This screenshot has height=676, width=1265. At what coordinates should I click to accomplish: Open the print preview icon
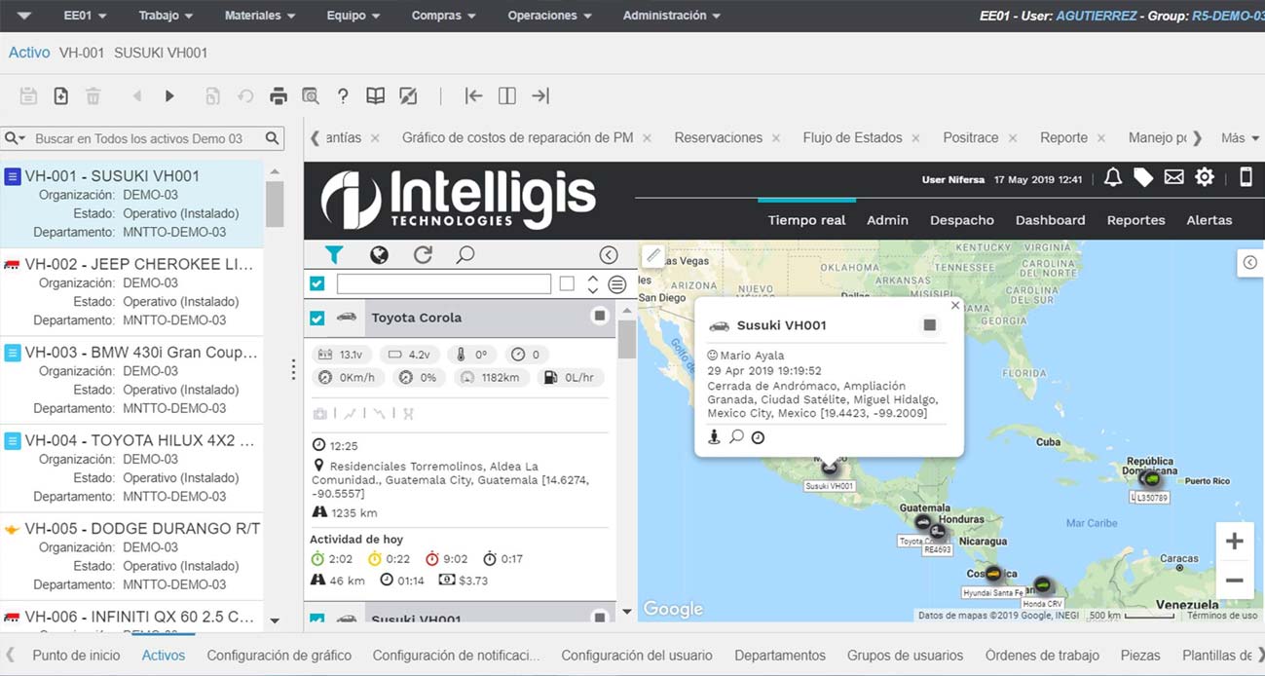coord(311,95)
